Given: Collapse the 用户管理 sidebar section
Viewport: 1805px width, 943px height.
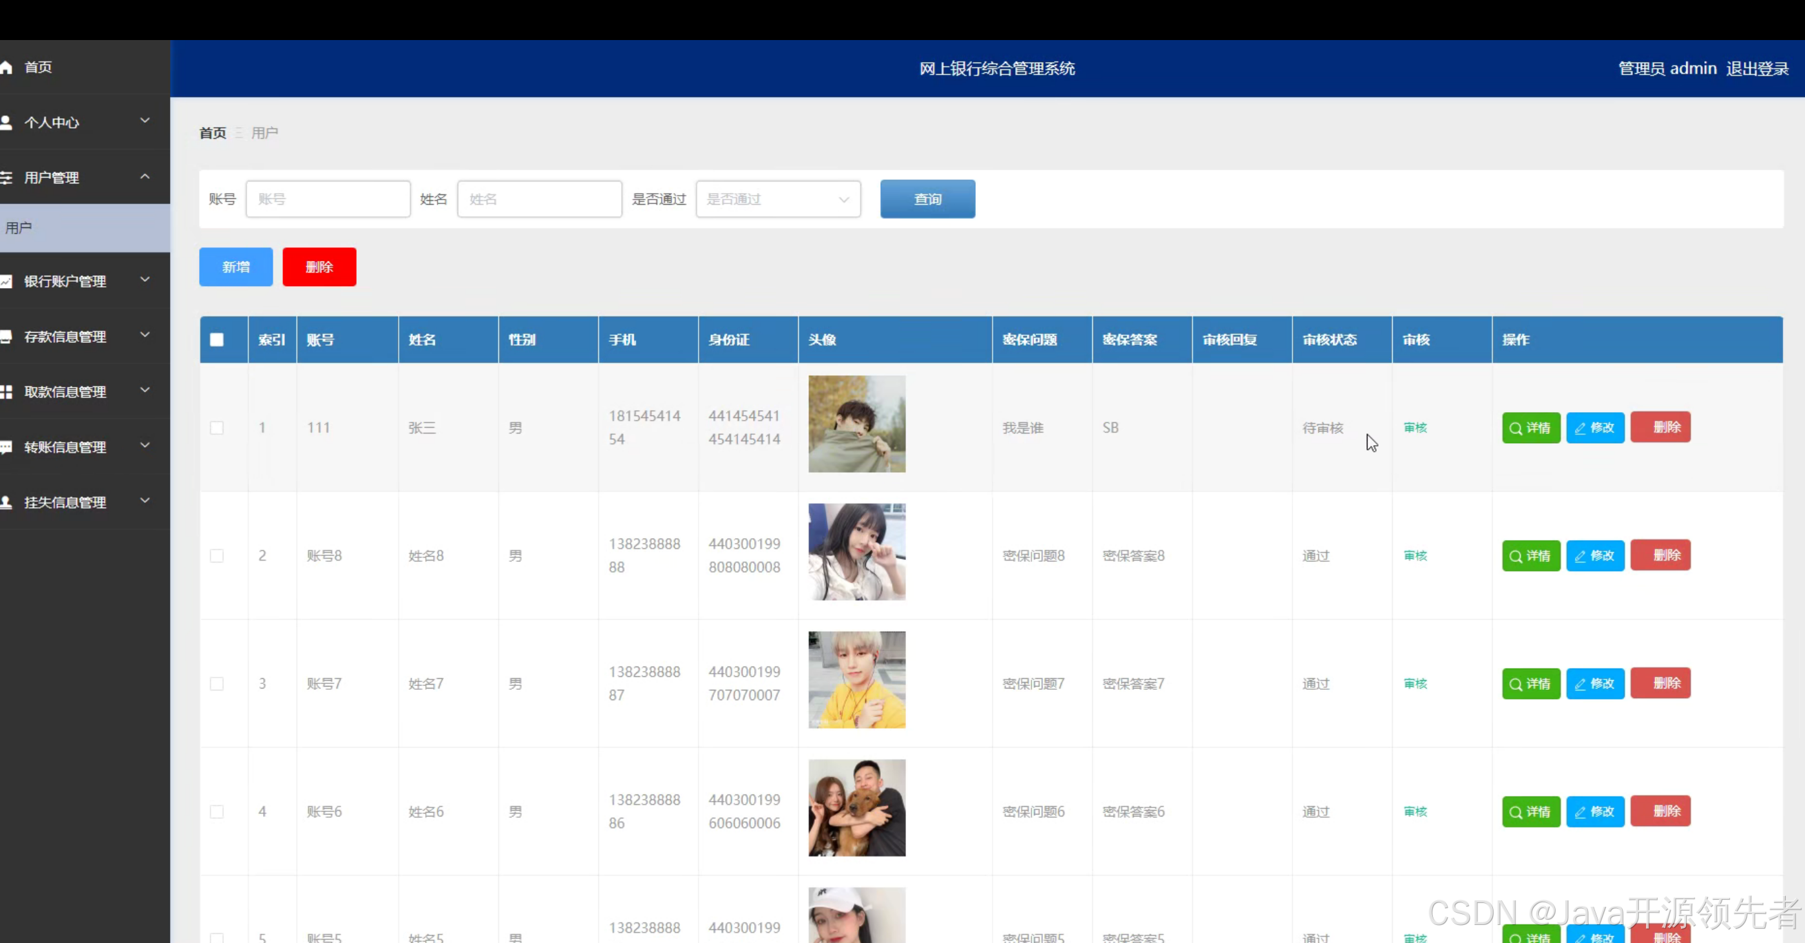Looking at the screenshot, I should click(144, 177).
